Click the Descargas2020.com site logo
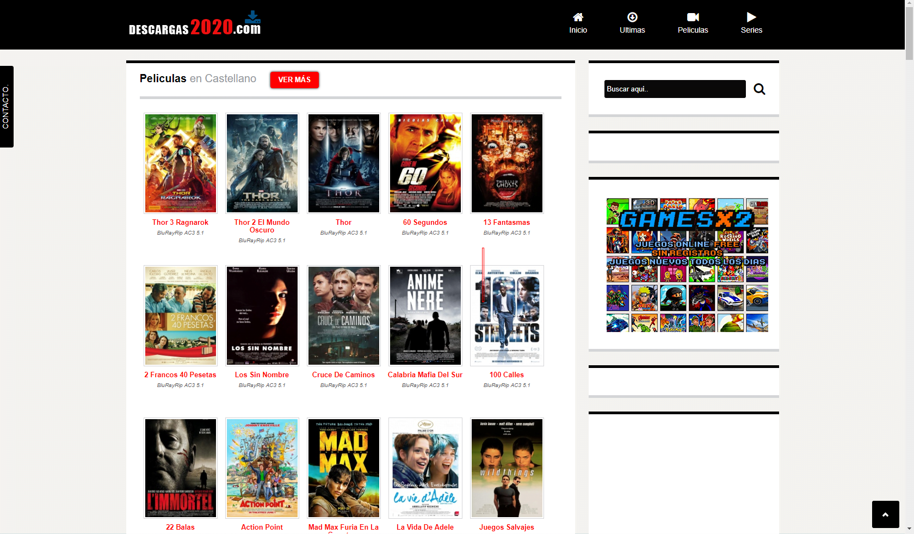Screen dimensions: 914x534 195,24
